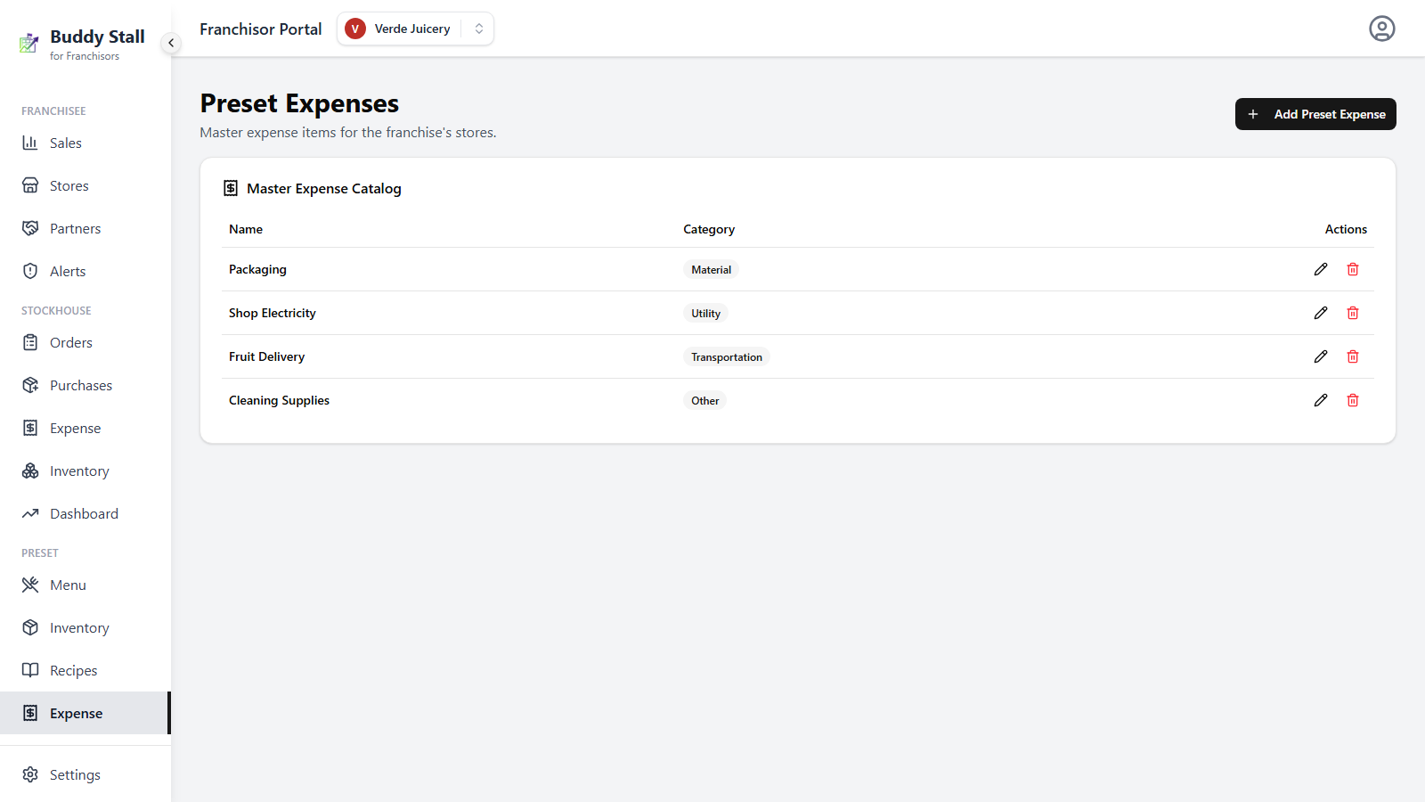Click the Packaging expense name

click(x=257, y=269)
